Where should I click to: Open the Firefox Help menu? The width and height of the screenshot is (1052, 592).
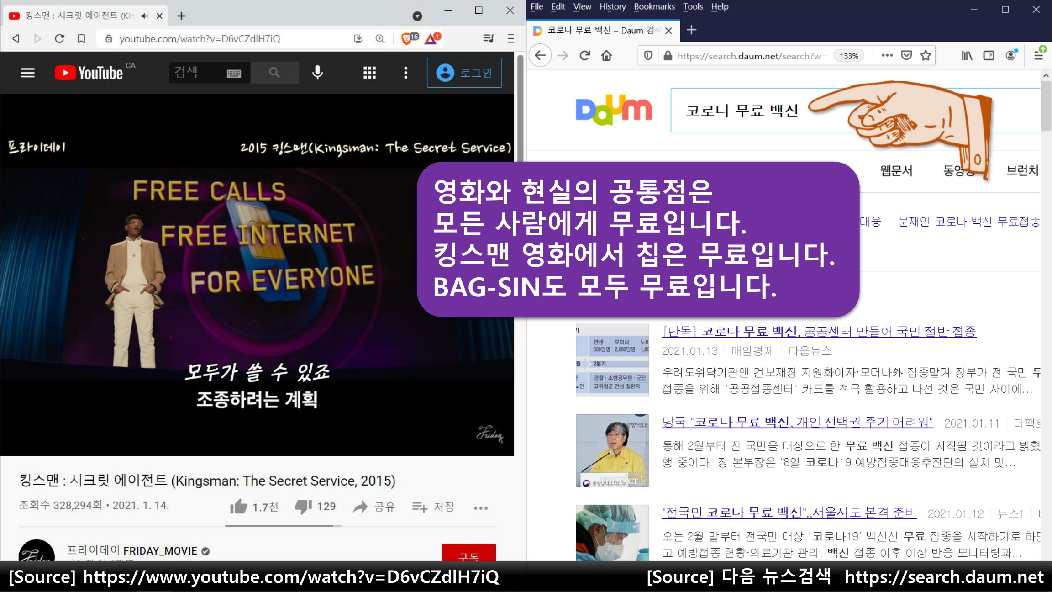tap(720, 6)
